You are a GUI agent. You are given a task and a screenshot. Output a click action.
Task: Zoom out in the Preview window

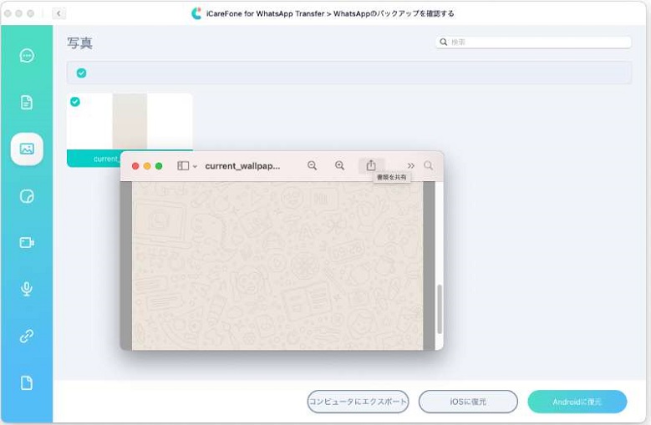pos(313,166)
